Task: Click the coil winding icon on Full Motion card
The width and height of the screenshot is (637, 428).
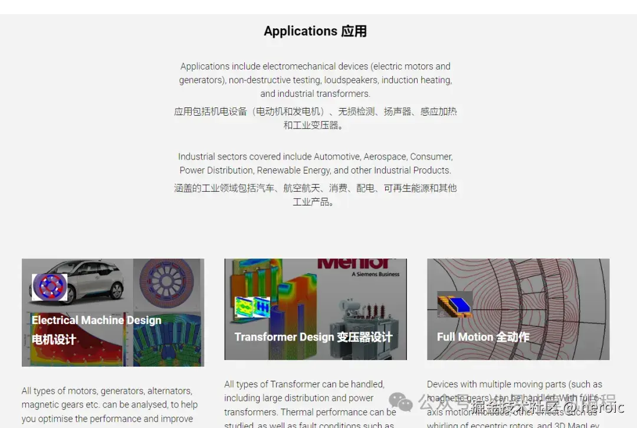Action: point(456,304)
